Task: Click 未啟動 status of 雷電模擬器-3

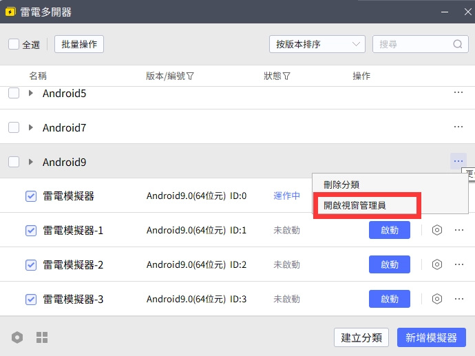Action: (x=286, y=299)
